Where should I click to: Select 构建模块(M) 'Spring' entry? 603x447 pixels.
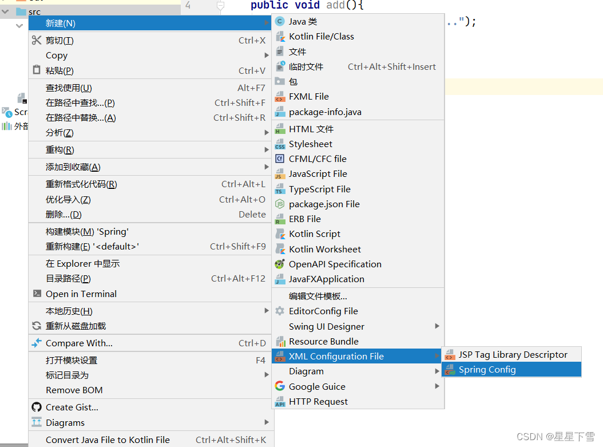point(150,232)
